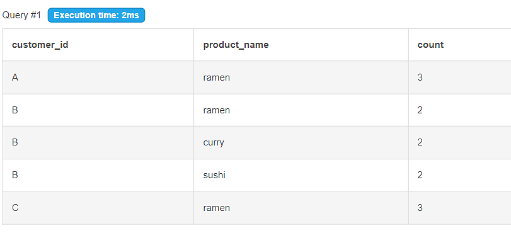Click the Execution time: 2ms badge

(x=96, y=15)
